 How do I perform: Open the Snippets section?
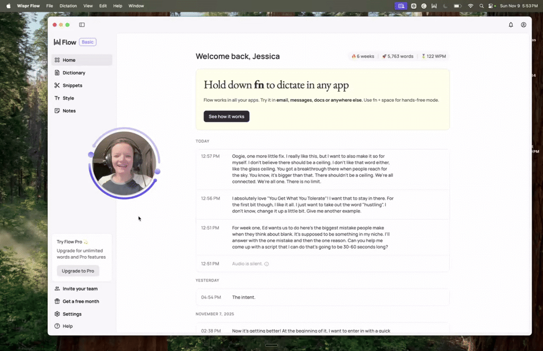(x=82, y=85)
